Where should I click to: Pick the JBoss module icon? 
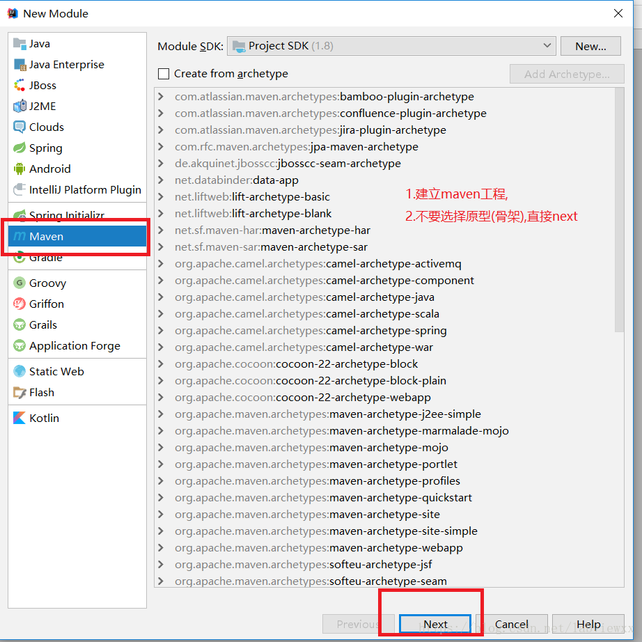19,86
